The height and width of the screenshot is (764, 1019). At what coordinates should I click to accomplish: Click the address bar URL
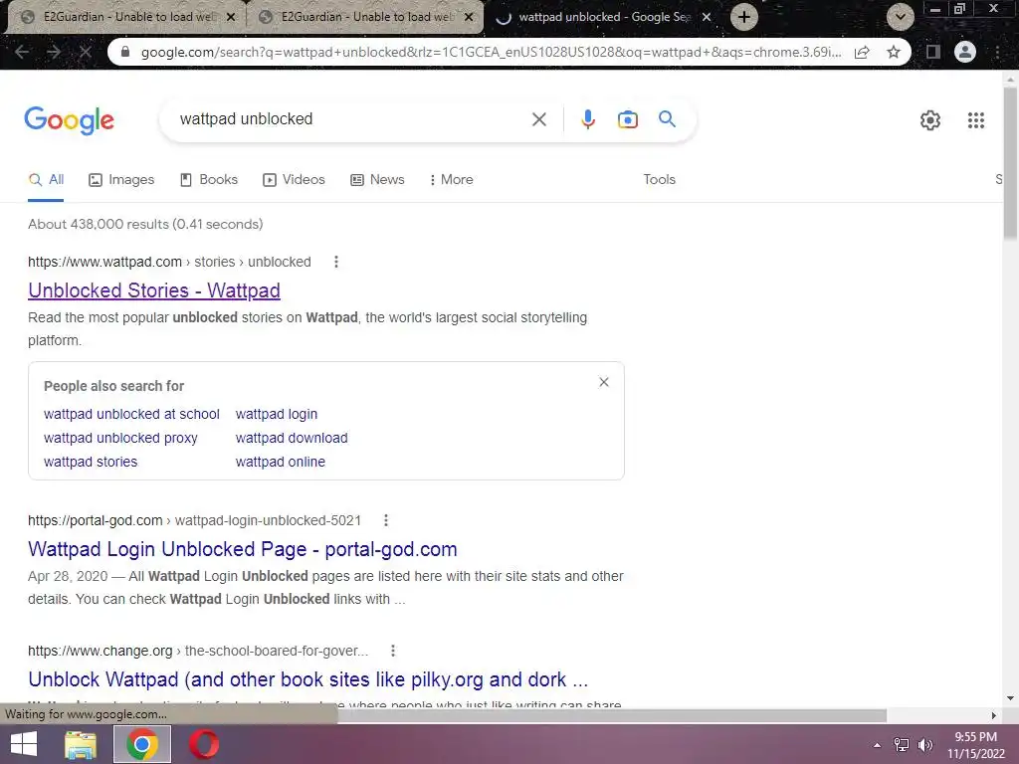click(491, 52)
